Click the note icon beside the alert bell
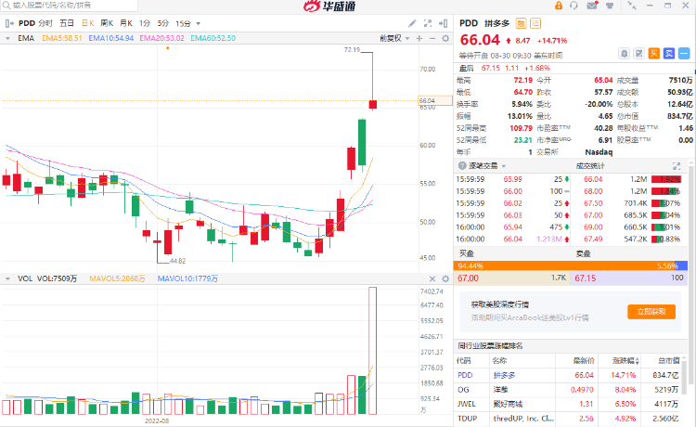Image resolution: width=696 pixels, height=427 pixels. coord(638,54)
